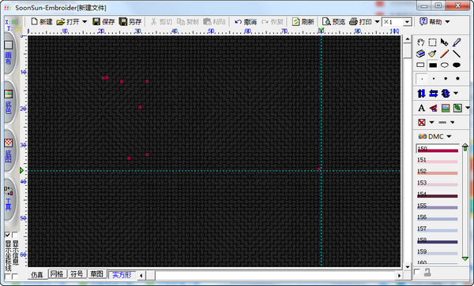Tick the empty checkbox above 显示信息
The height and width of the screenshot is (286, 474).
click(14, 235)
